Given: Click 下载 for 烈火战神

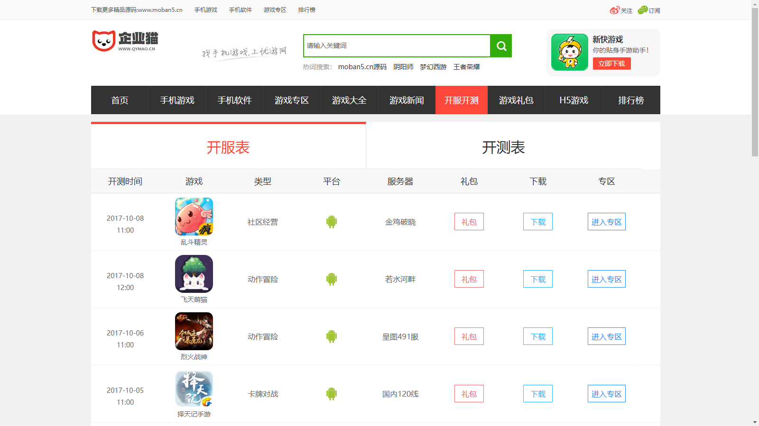Looking at the screenshot, I should [538, 336].
